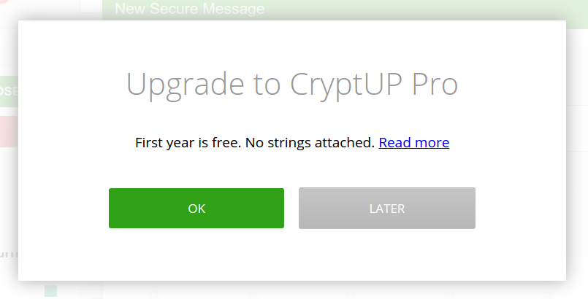Click the blank gap between OK and LATER
Viewport: 588px width, 299px height.
[291, 208]
